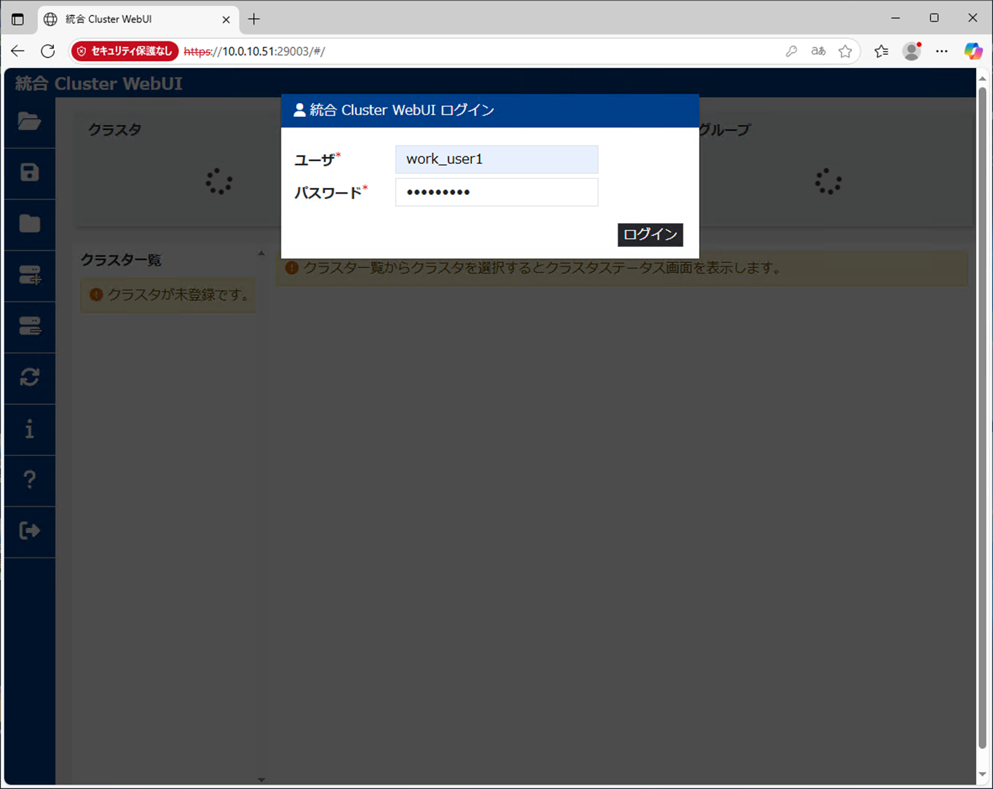Open the browser settings ellipsis menu
This screenshot has width=993, height=789.
(x=942, y=51)
